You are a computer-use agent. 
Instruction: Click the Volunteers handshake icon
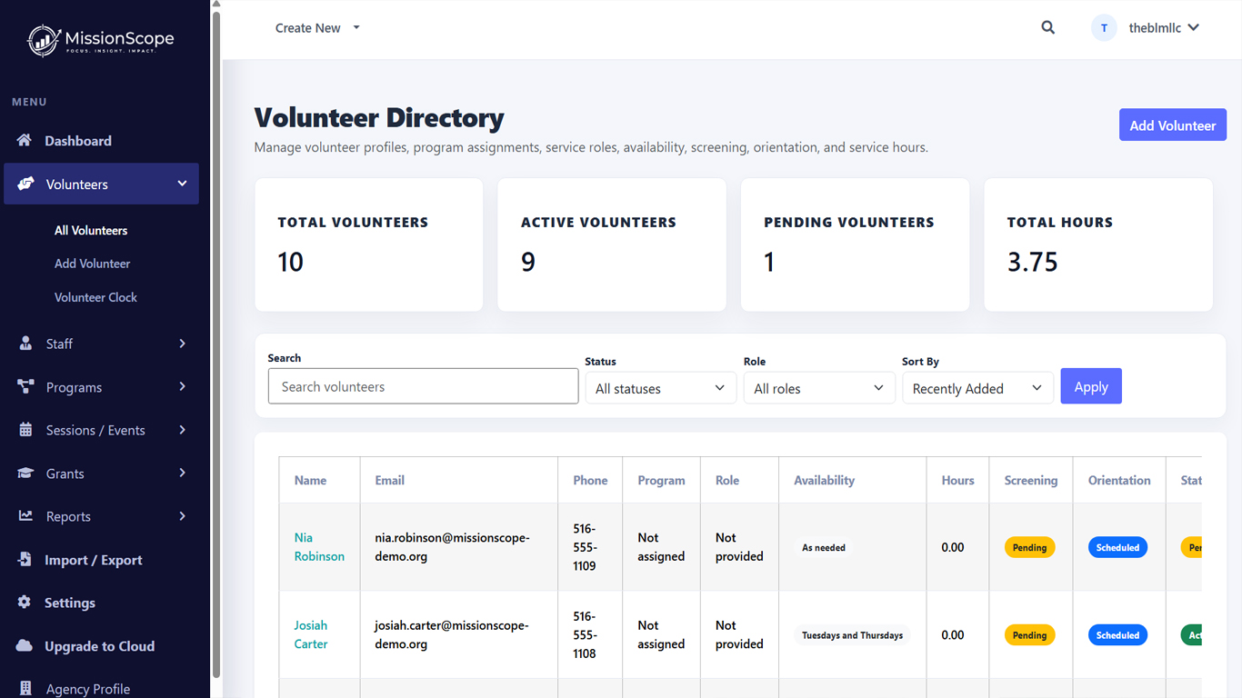(x=26, y=184)
